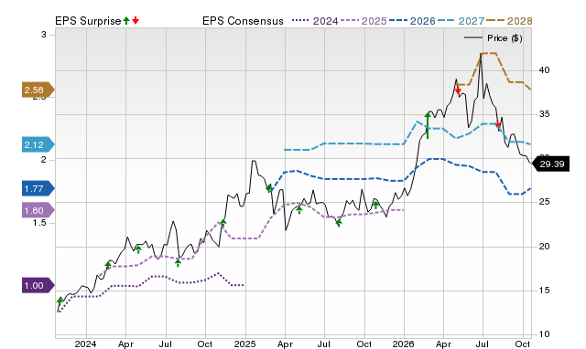Click the 10 label on the price axis
Image resolution: width=586 pixels, height=349 pixels.
coord(544,334)
